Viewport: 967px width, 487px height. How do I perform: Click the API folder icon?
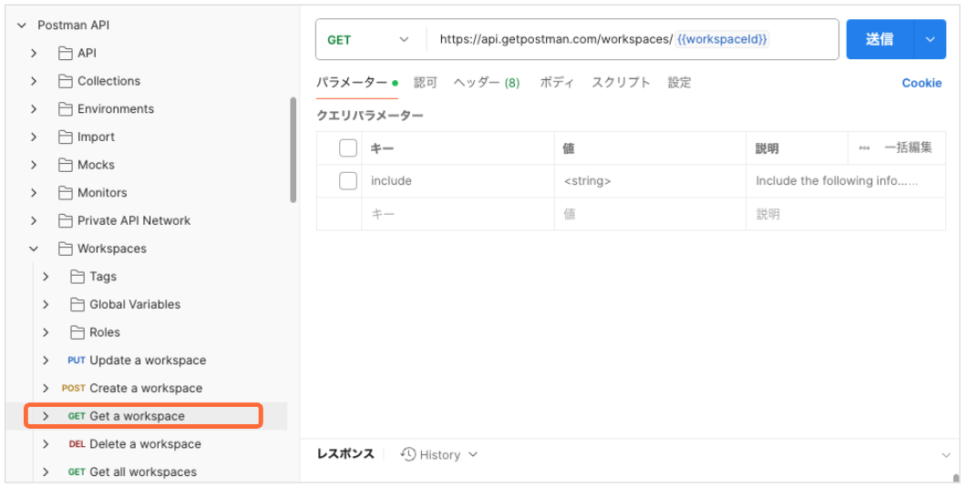point(65,54)
